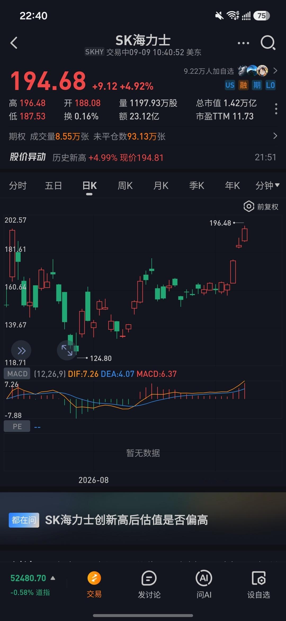Change 前复权 adjustment setting
The width and height of the screenshot is (286, 621).
click(x=268, y=207)
